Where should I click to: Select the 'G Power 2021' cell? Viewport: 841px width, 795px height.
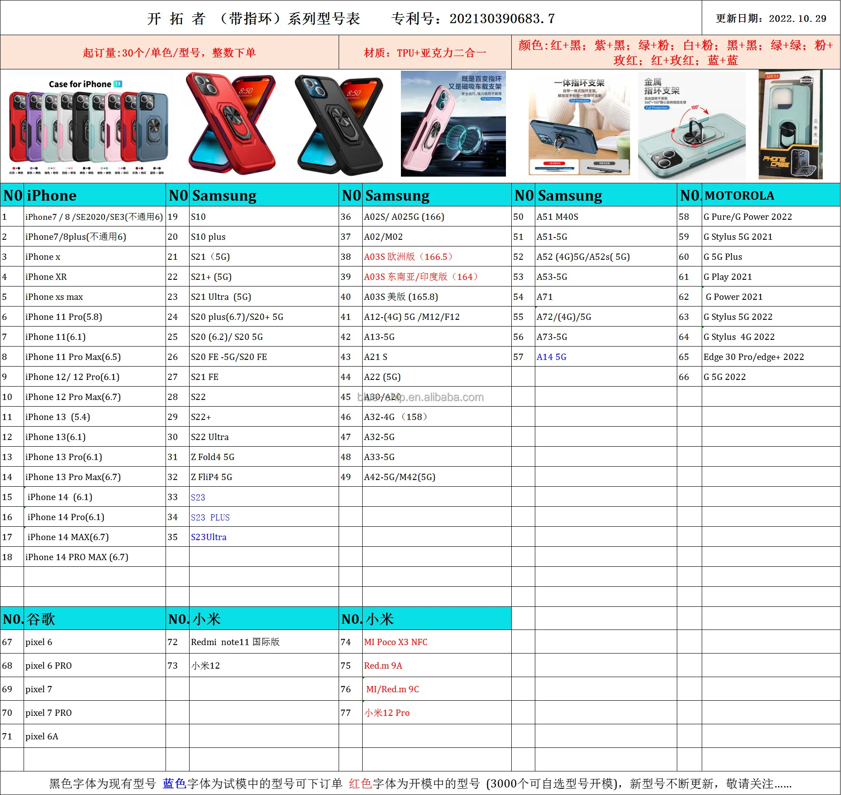(x=771, y=297)
